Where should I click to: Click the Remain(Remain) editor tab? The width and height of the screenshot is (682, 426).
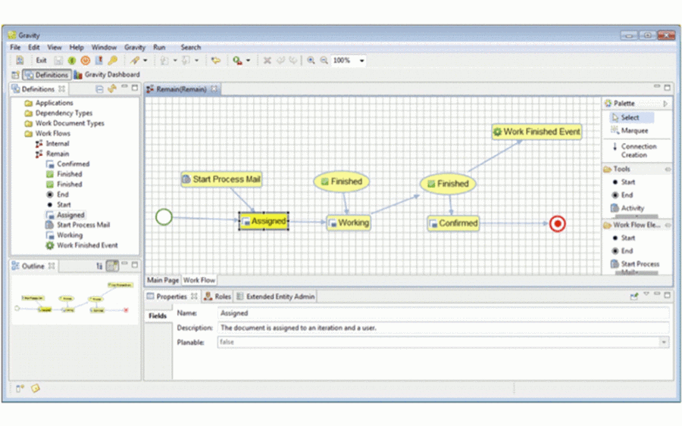coord(181,89)
